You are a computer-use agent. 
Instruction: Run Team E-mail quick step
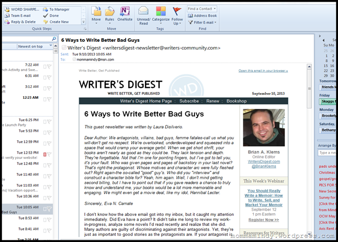[18, 16]
